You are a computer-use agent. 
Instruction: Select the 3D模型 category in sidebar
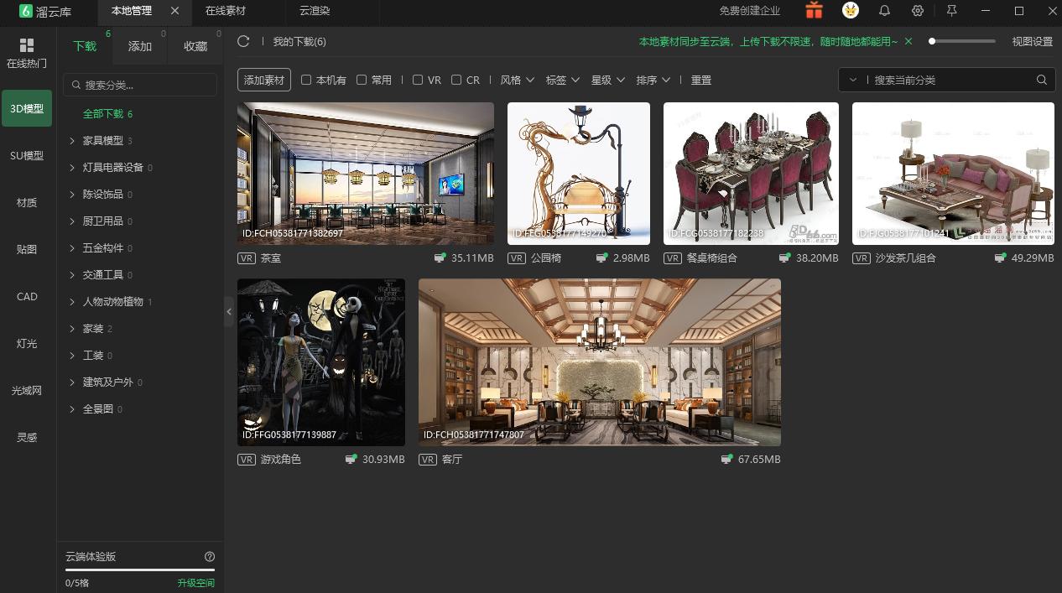pyautogui.click(x=26, y=108)
